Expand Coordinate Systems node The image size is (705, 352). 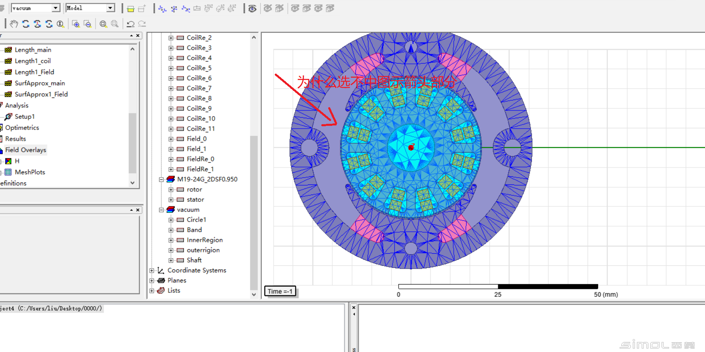click(x=152, y=270)
